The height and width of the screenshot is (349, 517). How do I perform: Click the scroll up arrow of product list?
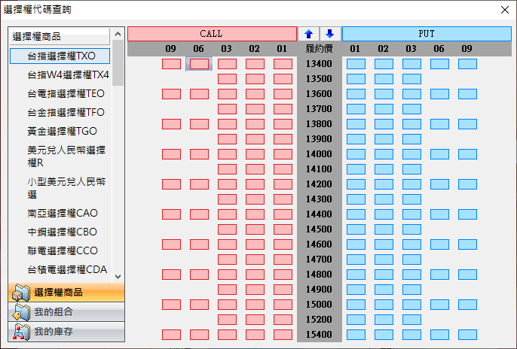click(118, 35)
